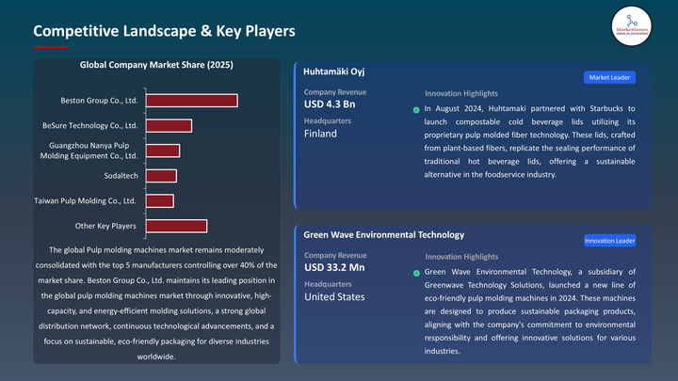Click the green checkmark beside the Green Wave highlight
This screenshot has height=381, width=678.
point(416,273)
